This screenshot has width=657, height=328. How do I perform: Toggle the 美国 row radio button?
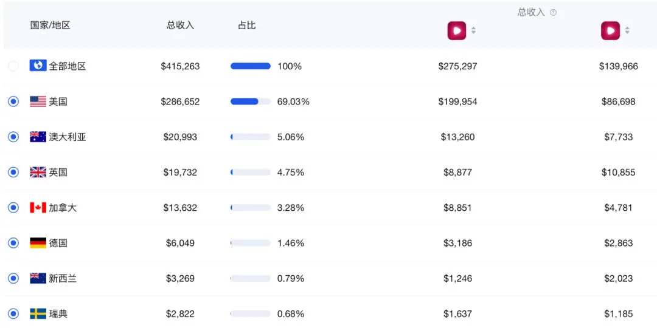(13, 101)
